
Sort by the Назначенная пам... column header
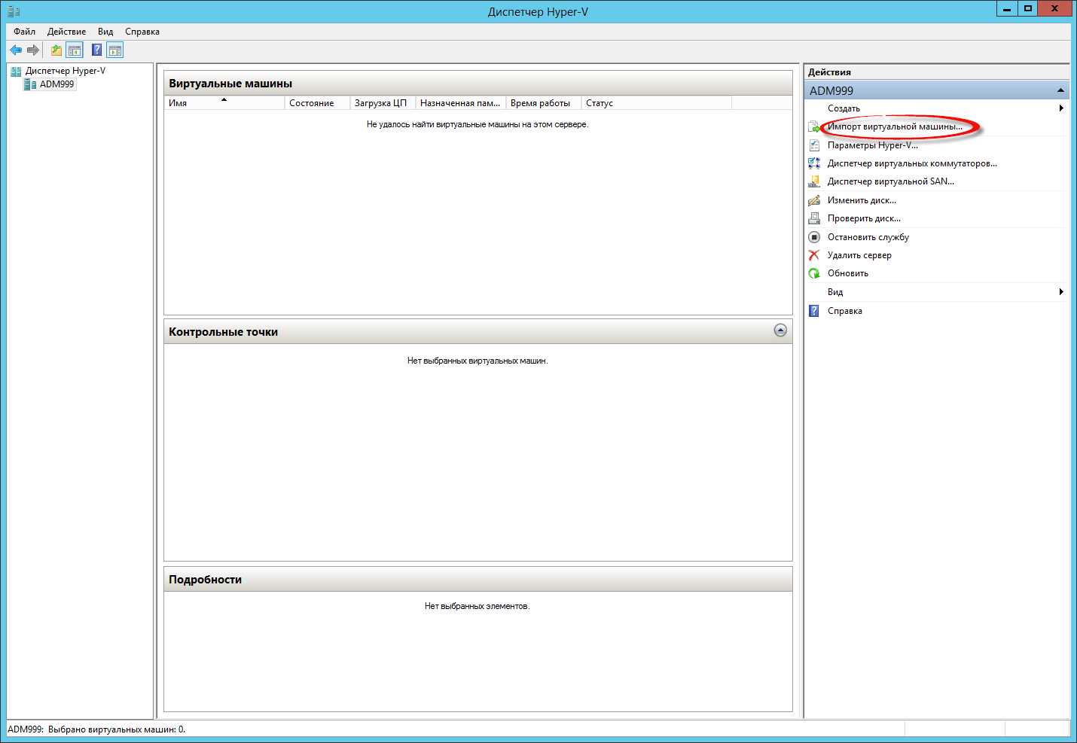point(461,103)
